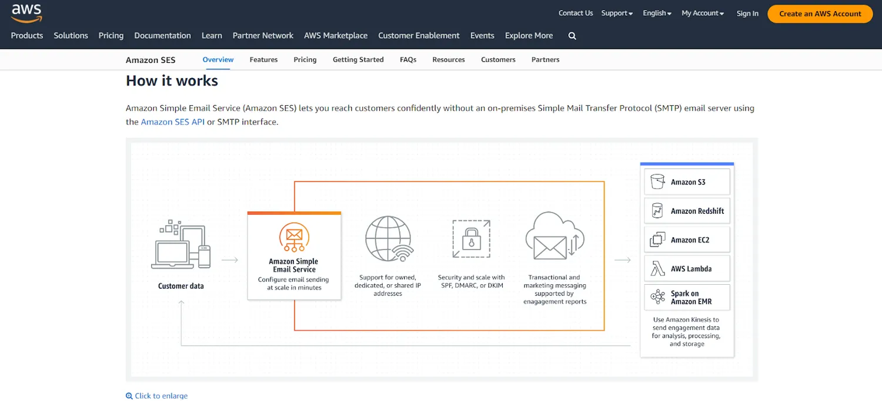882x401 pixels.
Task: Click the Amazon Simple Email Service envelope icon
Action: pos(294,237)
